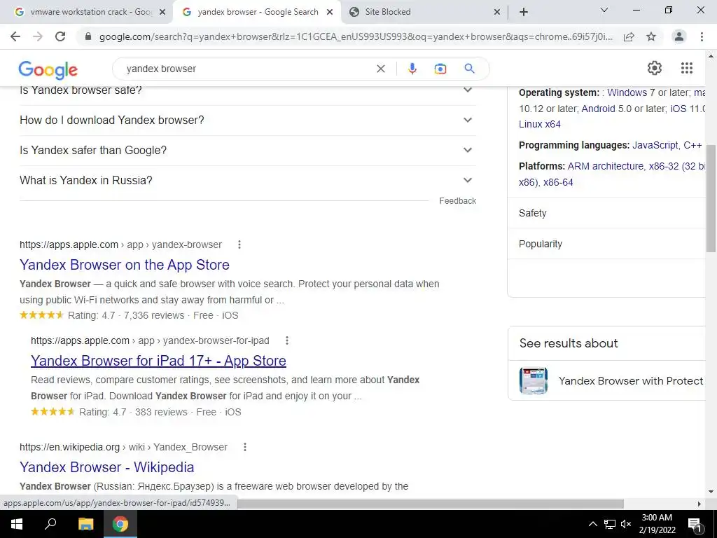This screenshot has height=538, width=717.
Task: Expand the Popularity section
Action: click(606, 244)
